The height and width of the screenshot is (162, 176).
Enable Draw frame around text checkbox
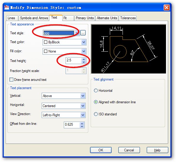click(11, 80)
